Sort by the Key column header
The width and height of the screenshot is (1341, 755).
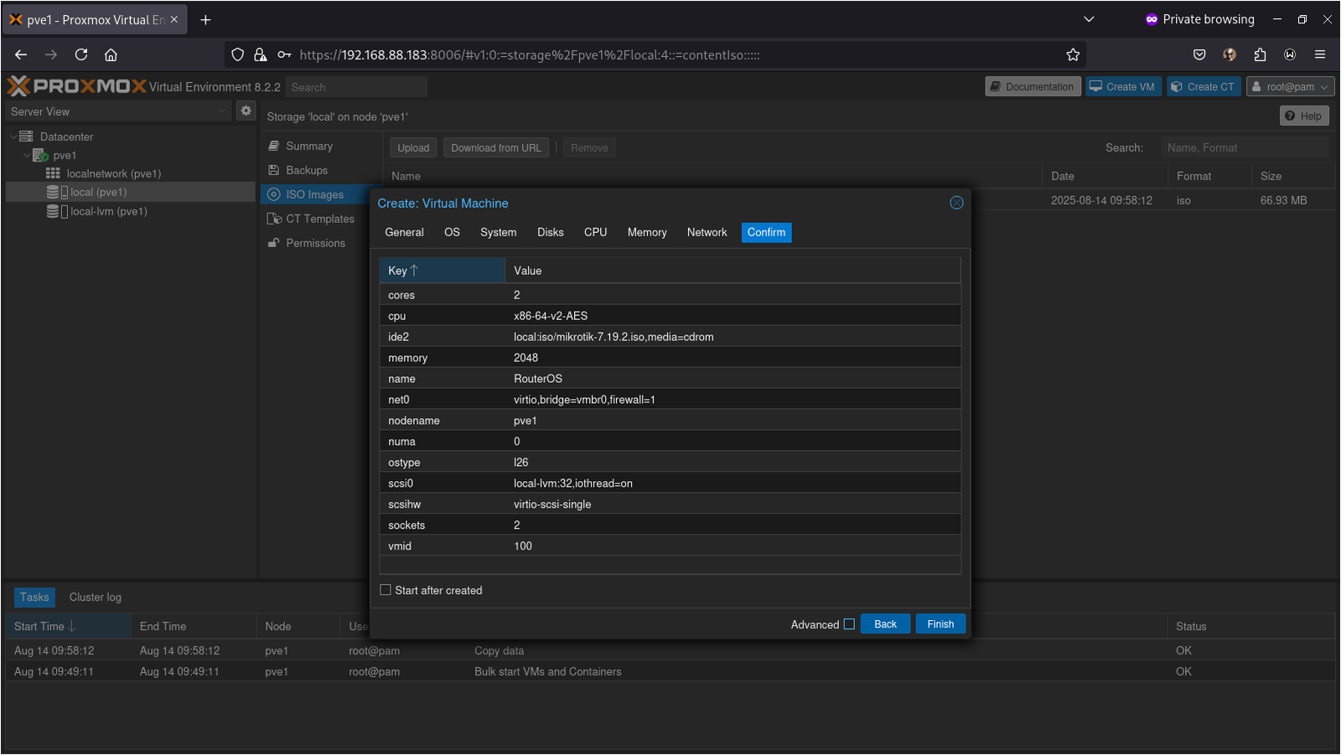pos(443,271)
